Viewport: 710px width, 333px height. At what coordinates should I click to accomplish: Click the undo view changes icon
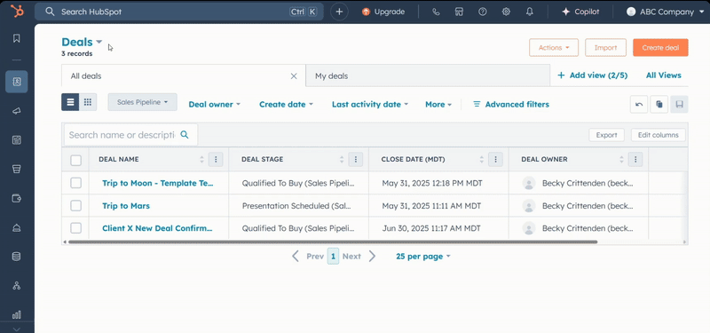[639, 104]
